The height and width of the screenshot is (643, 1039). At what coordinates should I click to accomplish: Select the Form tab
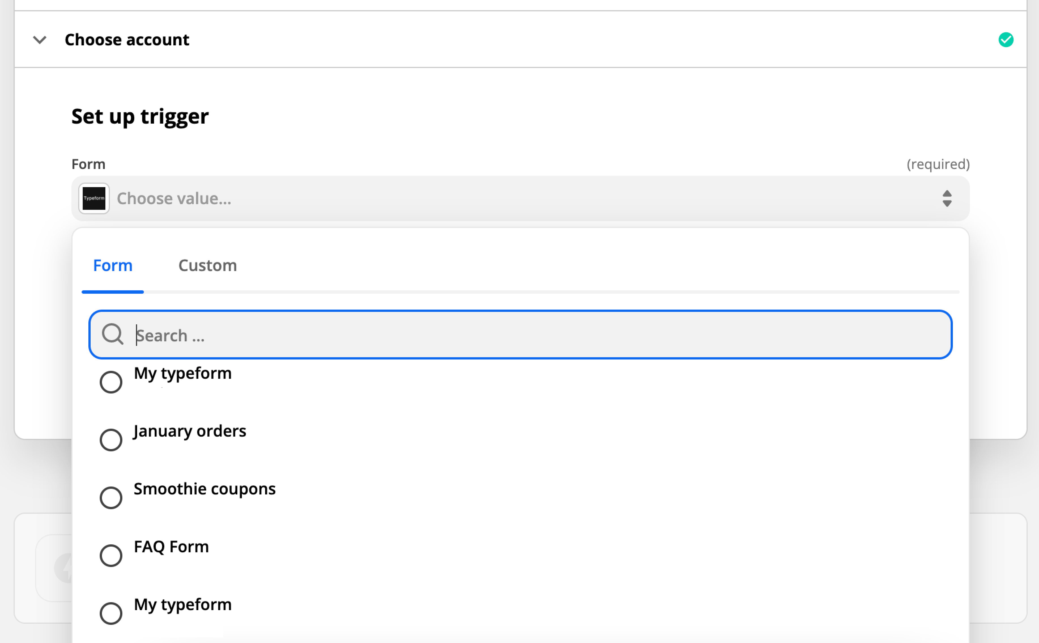tap(112, 265)
